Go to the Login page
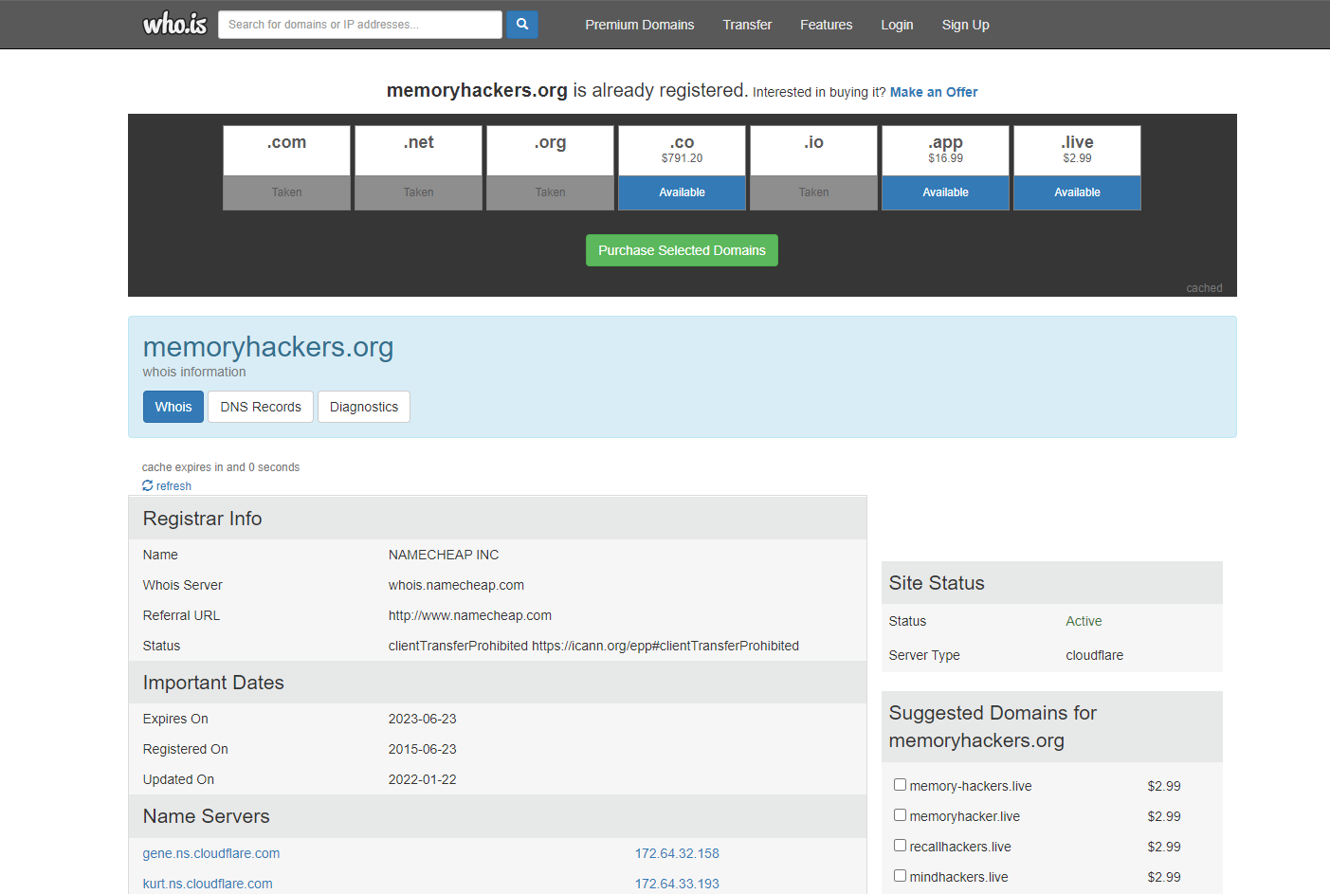The image size is (1330, 894). tap(897, 25)
